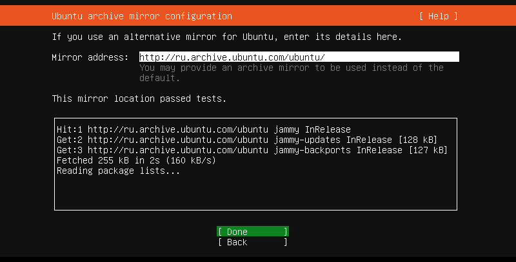Select the Back button
516x262 pixels.
[252, 242]
